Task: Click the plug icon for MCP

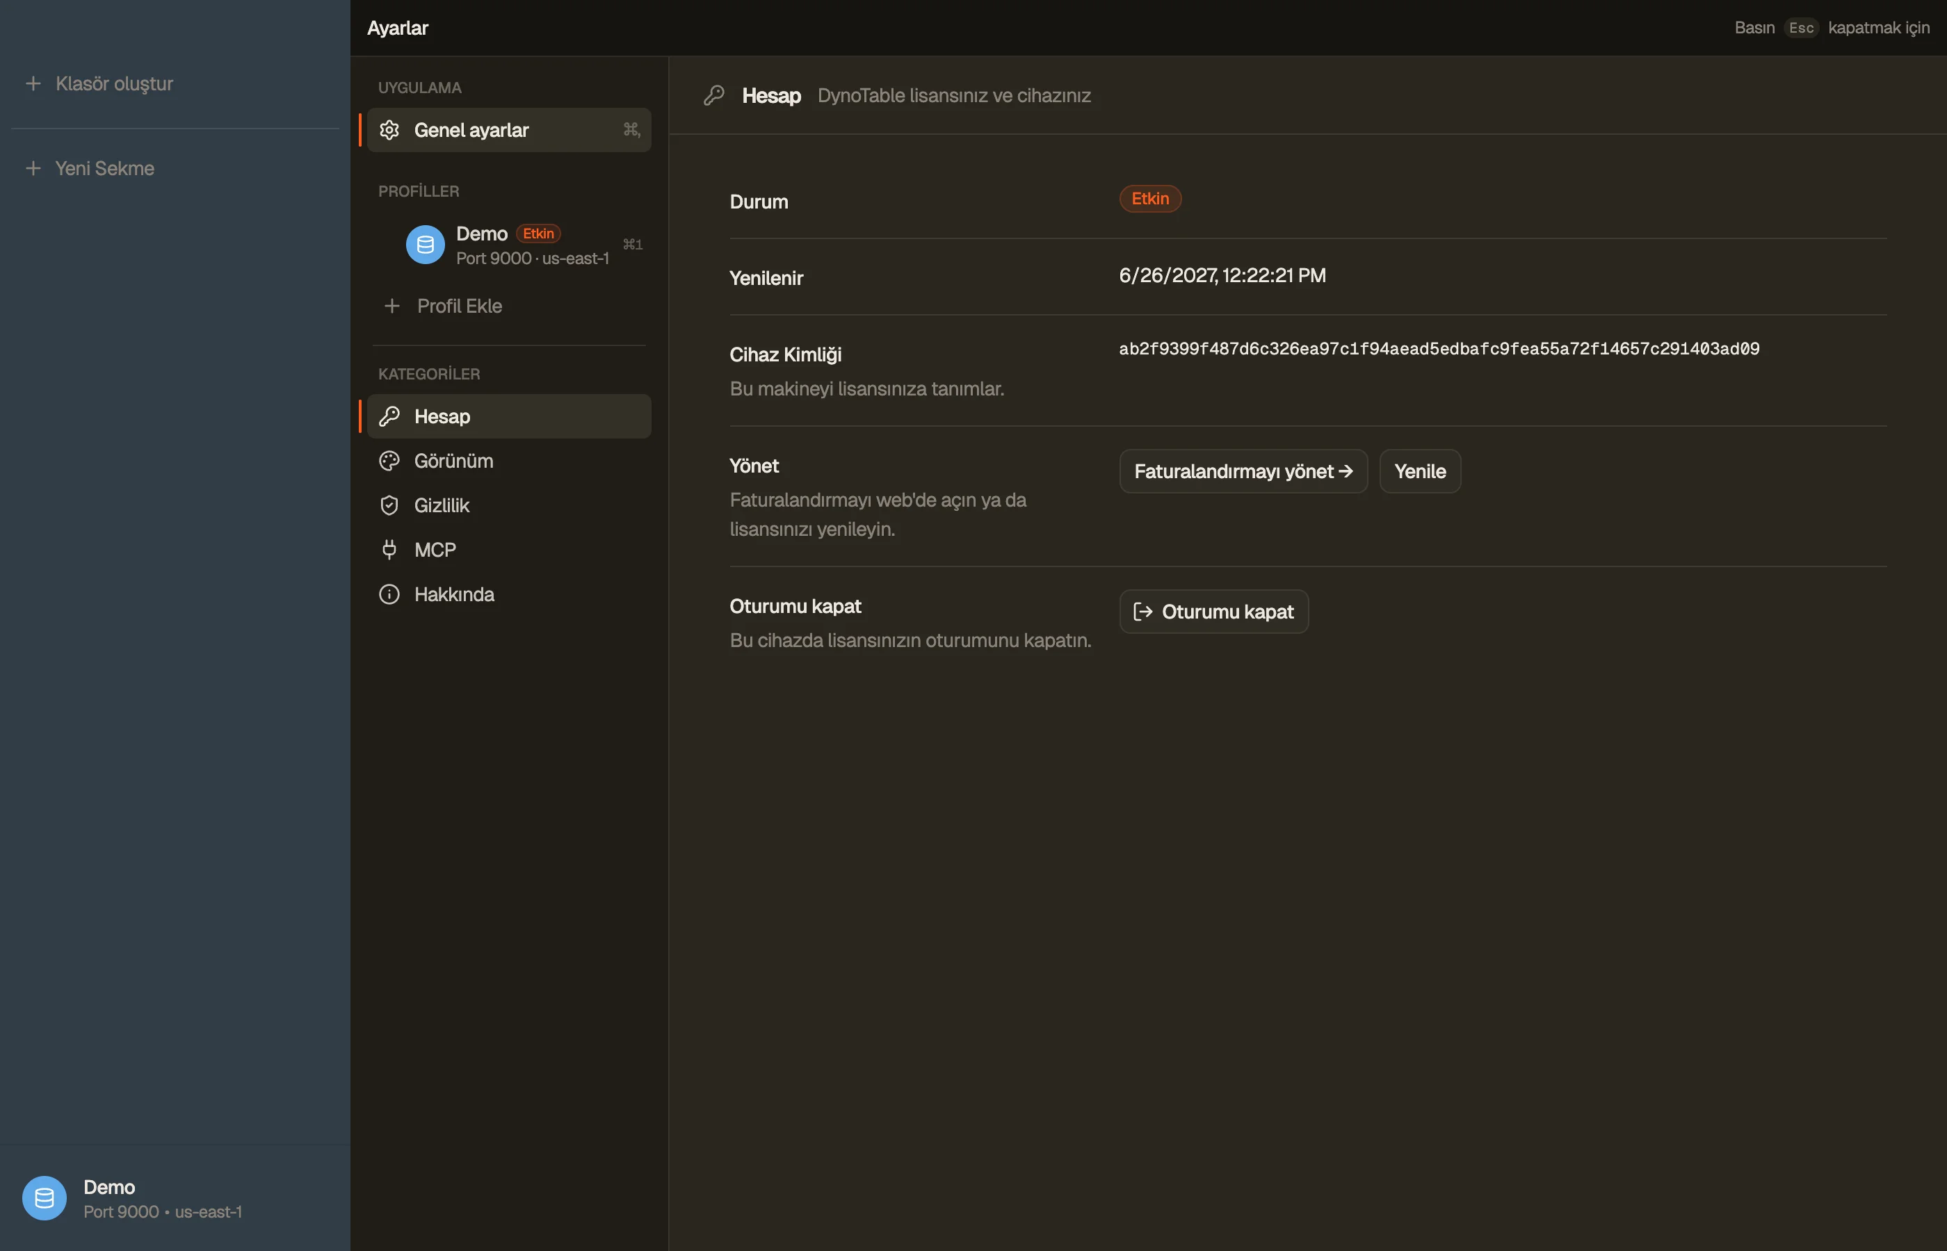Action: [x=389, y=550]
